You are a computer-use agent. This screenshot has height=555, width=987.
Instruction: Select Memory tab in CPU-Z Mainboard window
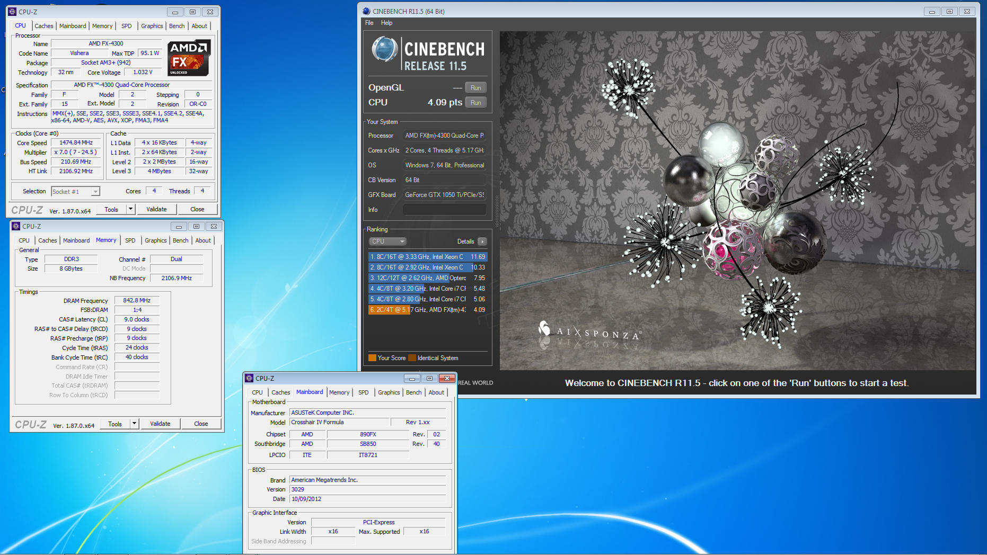click(339, 392)
